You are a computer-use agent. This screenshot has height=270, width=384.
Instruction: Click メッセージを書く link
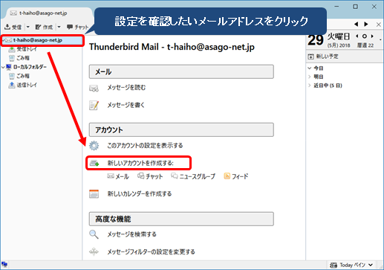pos(126,105)
